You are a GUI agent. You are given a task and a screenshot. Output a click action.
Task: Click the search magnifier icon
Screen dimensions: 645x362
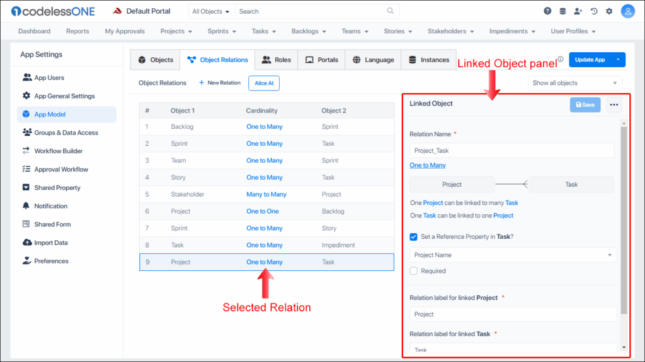[391, 11]
